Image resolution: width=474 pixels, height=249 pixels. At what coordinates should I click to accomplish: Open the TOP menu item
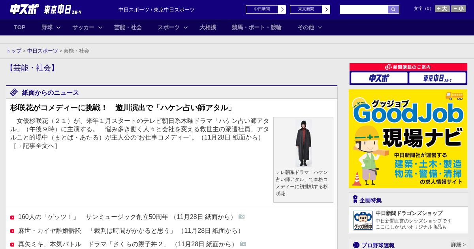click(x=20, y=27)
